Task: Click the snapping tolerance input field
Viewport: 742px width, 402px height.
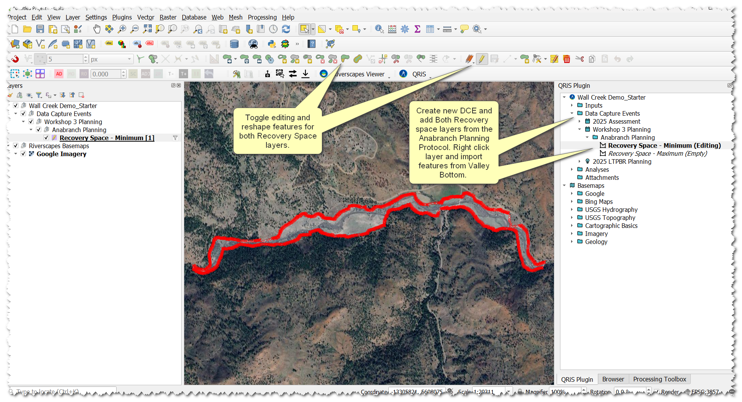Action: tap(65, 59)
